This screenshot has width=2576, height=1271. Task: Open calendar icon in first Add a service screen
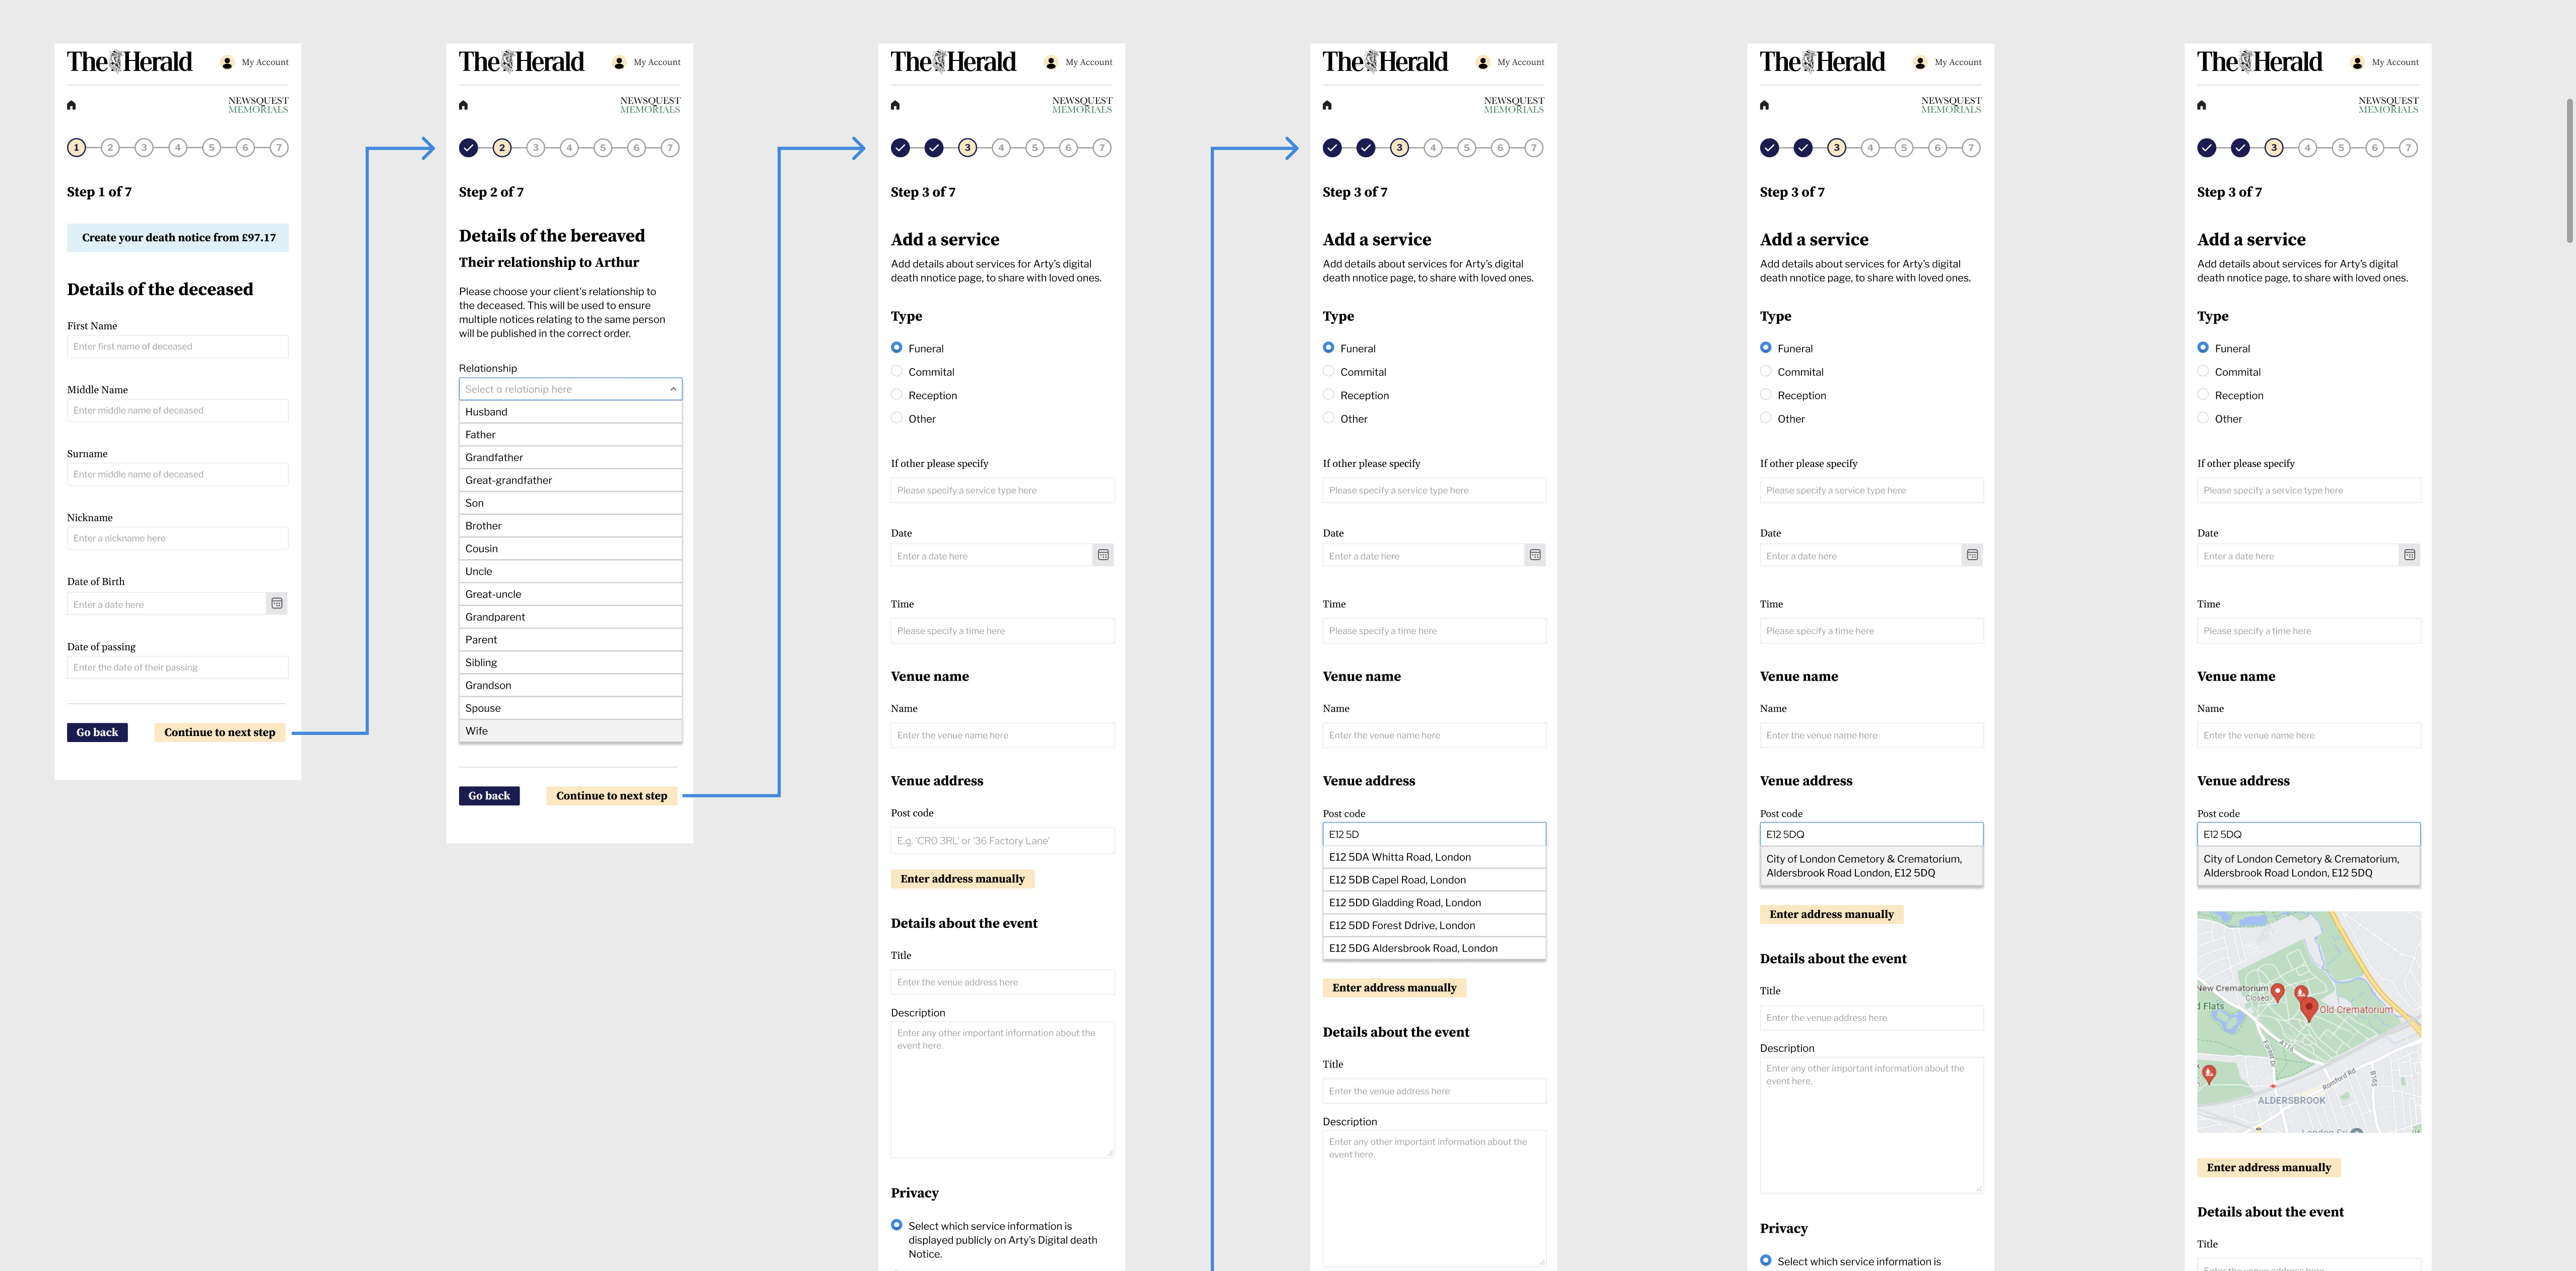[1103, 555]
